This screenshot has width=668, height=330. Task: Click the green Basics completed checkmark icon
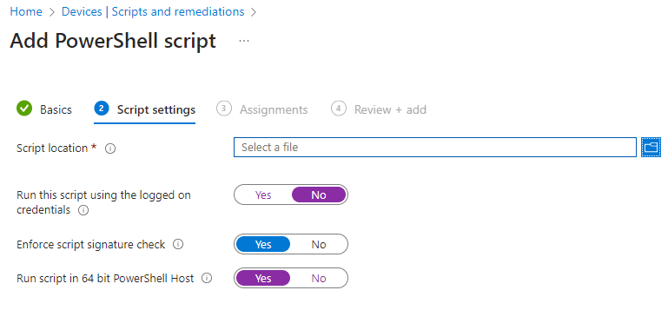24,109
